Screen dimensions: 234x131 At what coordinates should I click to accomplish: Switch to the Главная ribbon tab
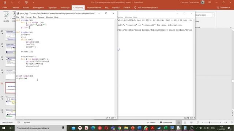[15, 8]
